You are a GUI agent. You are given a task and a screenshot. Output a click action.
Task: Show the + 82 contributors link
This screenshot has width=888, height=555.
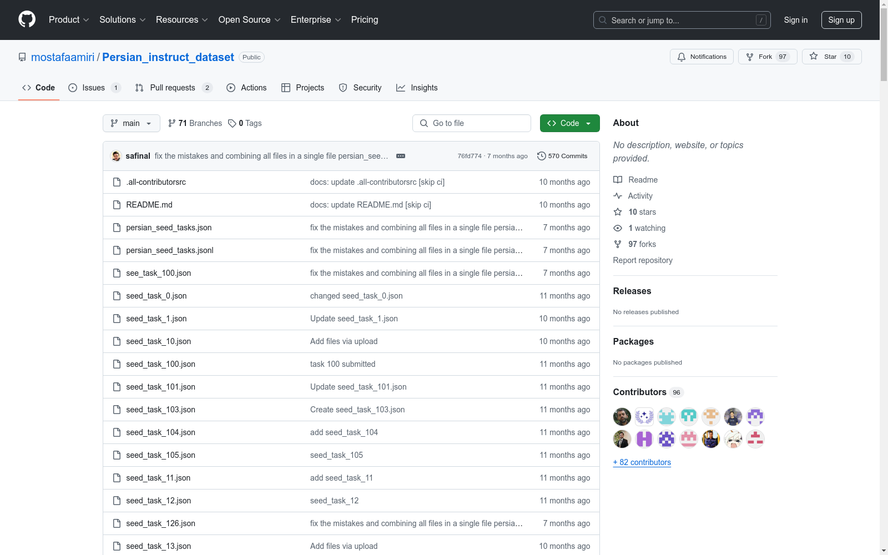[x=642, y=462]
